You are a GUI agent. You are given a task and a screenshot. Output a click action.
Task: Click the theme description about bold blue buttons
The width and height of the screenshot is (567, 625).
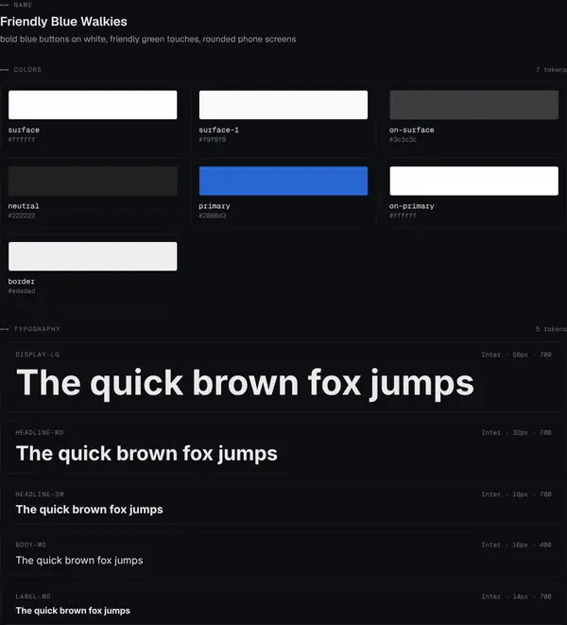tap(147, 39)
